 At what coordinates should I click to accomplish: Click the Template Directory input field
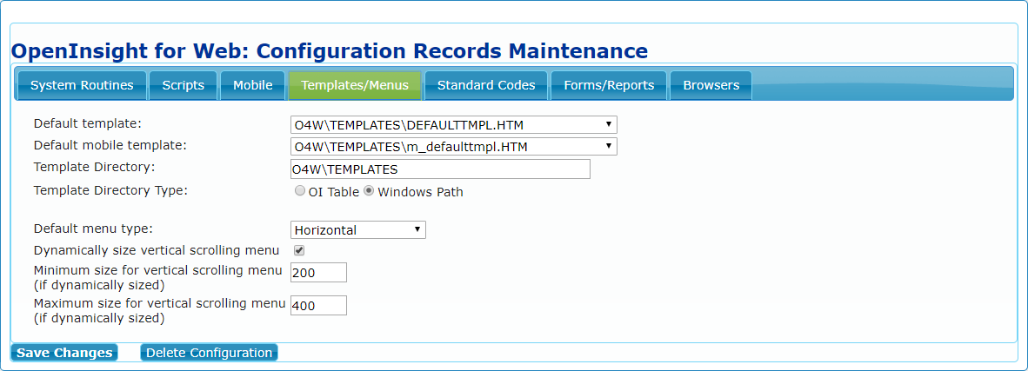pyautogui.click(x=440, y=169)
